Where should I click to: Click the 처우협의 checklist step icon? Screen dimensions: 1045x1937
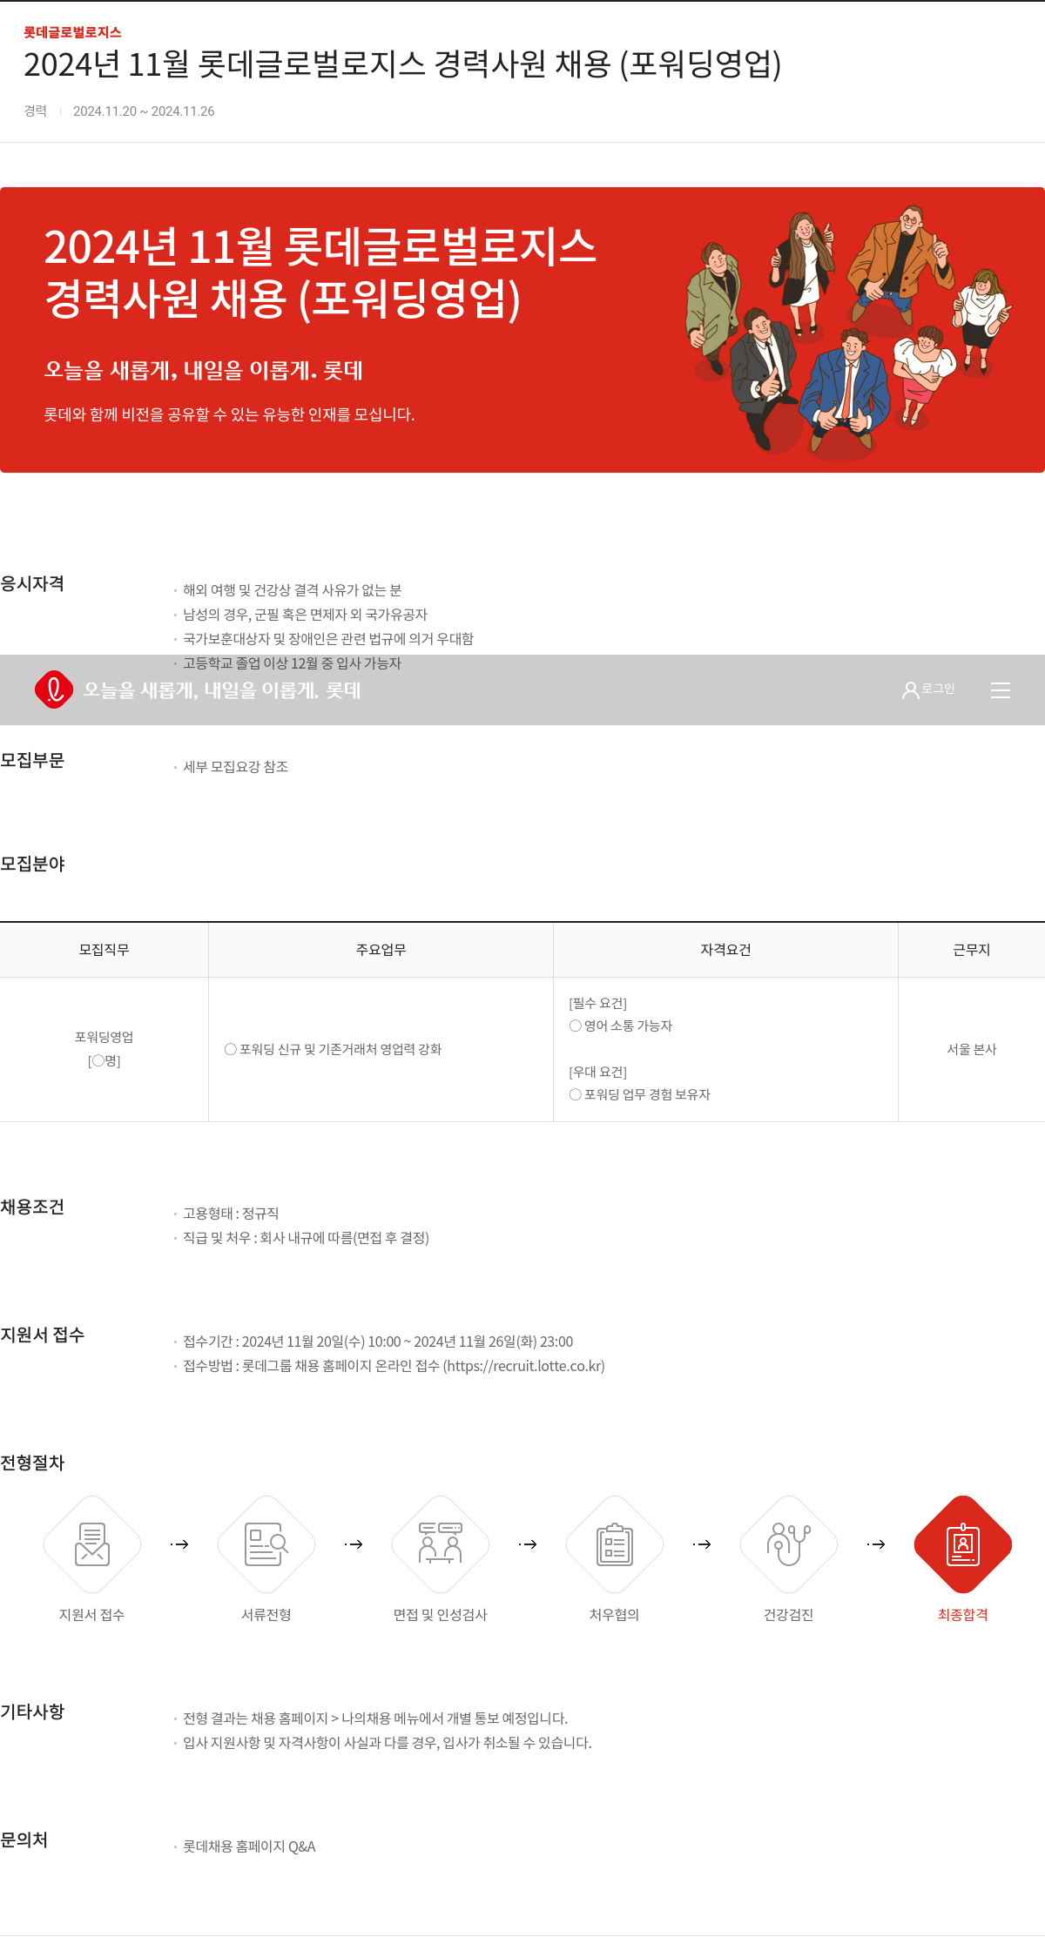(x=615, y=1544)
